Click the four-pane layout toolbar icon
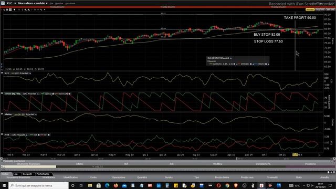 click(x=10, y=9)
